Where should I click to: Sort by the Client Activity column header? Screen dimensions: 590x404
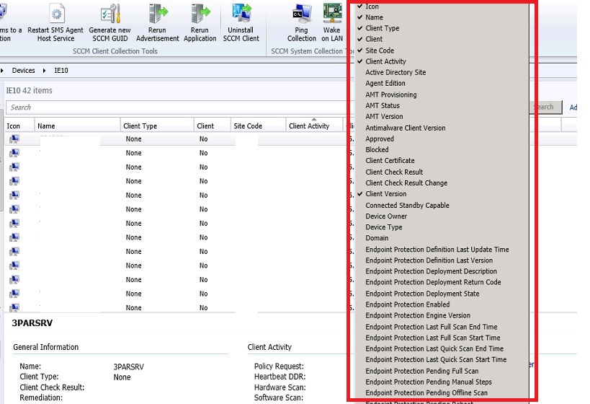tap(314, 126)
